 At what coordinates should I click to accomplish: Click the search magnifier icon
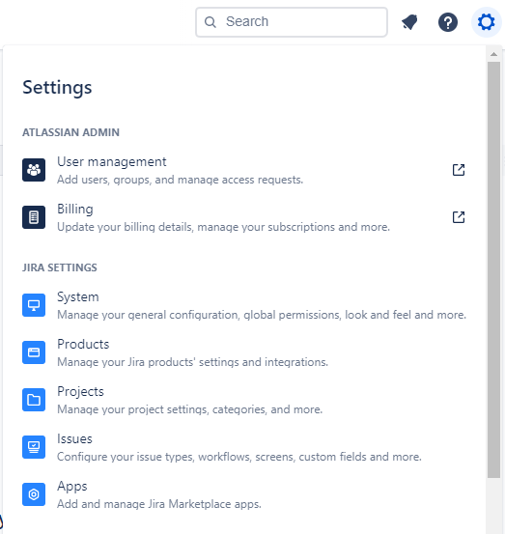(210, 22)
